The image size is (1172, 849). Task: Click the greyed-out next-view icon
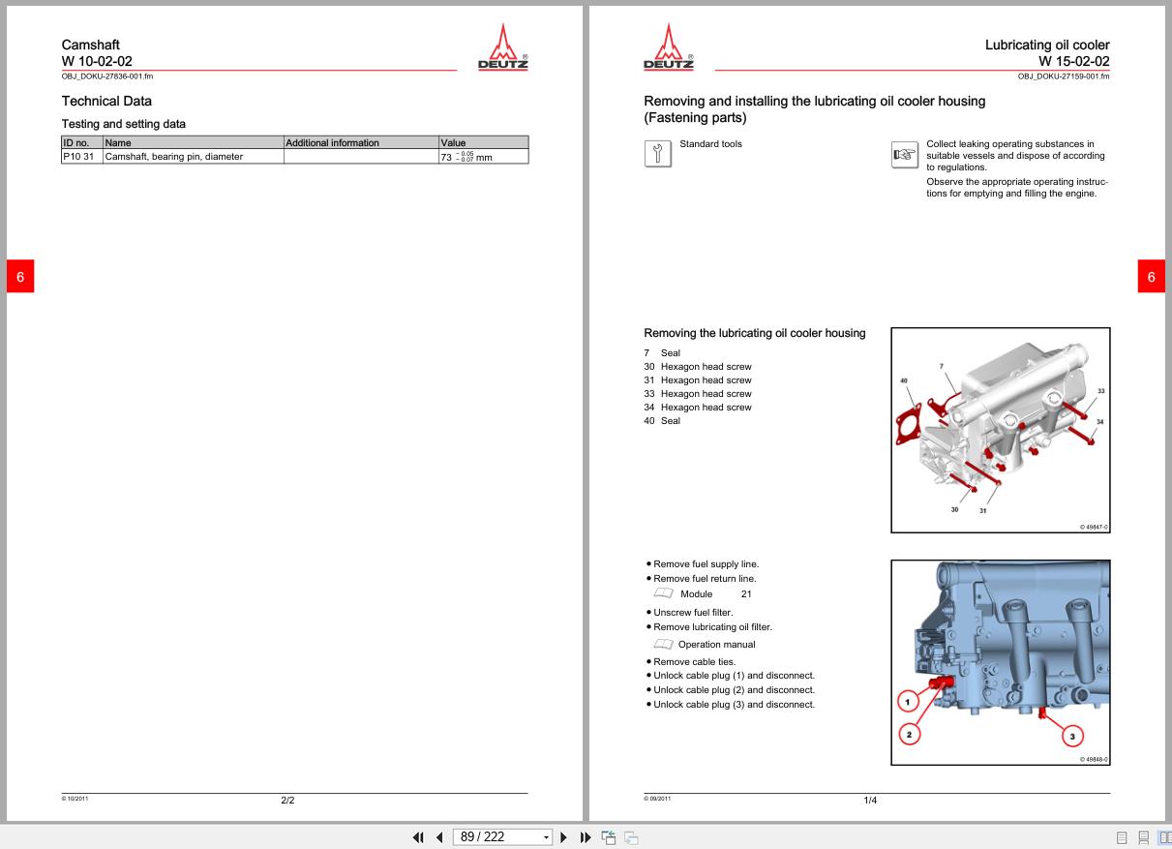click(x=630, y=836)
